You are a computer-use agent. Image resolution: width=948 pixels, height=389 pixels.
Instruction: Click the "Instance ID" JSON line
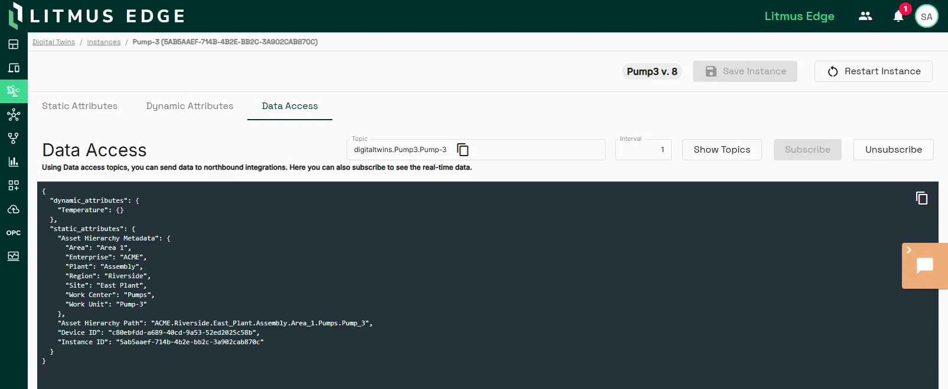coord(161,342)
